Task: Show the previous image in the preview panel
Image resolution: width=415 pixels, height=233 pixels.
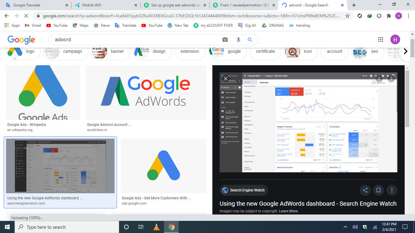Action: coord(379,79)
